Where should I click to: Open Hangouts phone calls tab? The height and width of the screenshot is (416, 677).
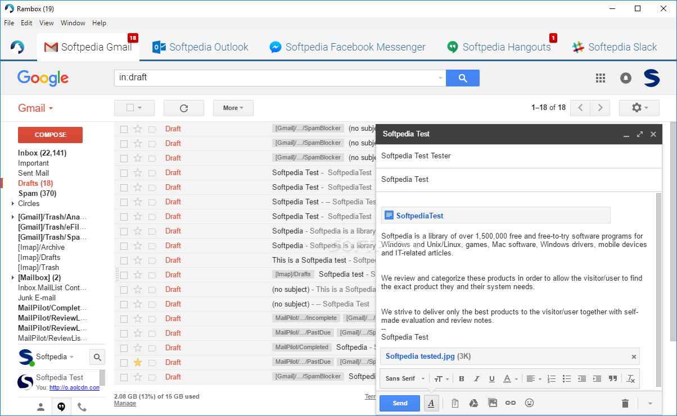click(82, 408)
